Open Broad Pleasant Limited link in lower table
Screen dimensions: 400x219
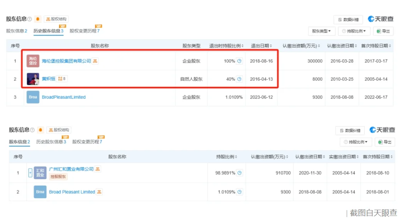pos(72,192)
